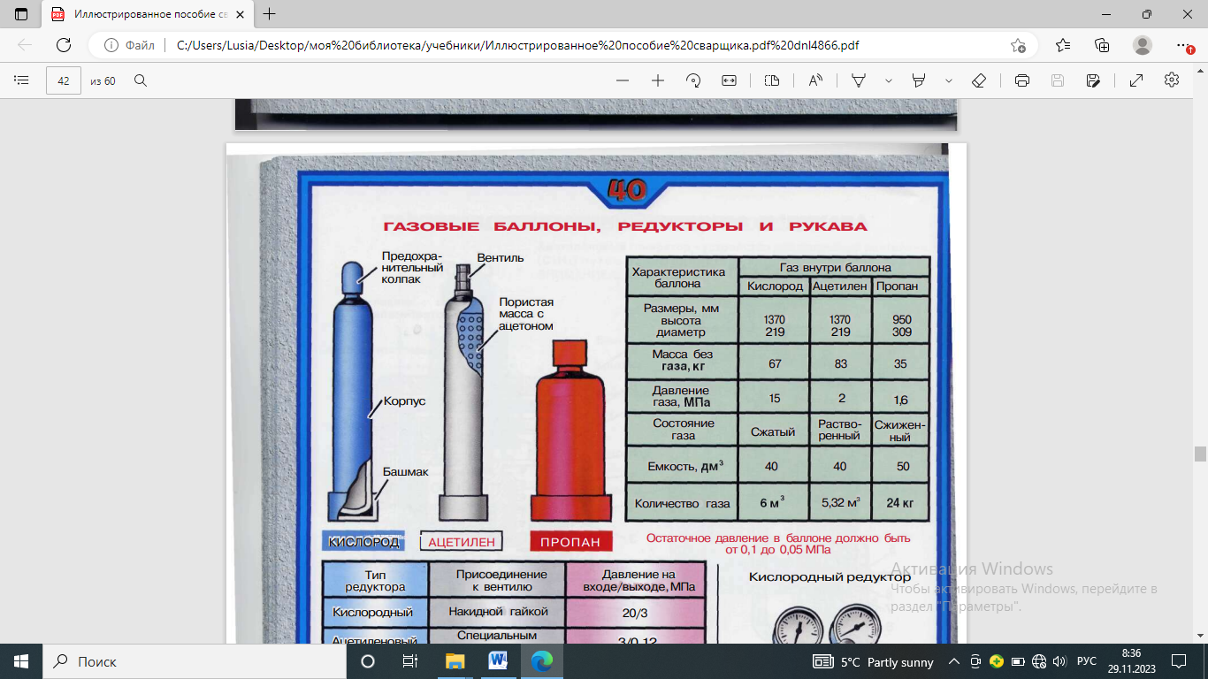Viewport: 1208px width, 679px height.
Task: Click the Башмак callout label
Action: click(x=405, y=472)
